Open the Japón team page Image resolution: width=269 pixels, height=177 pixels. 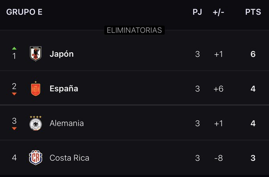[x=62, y=54]
